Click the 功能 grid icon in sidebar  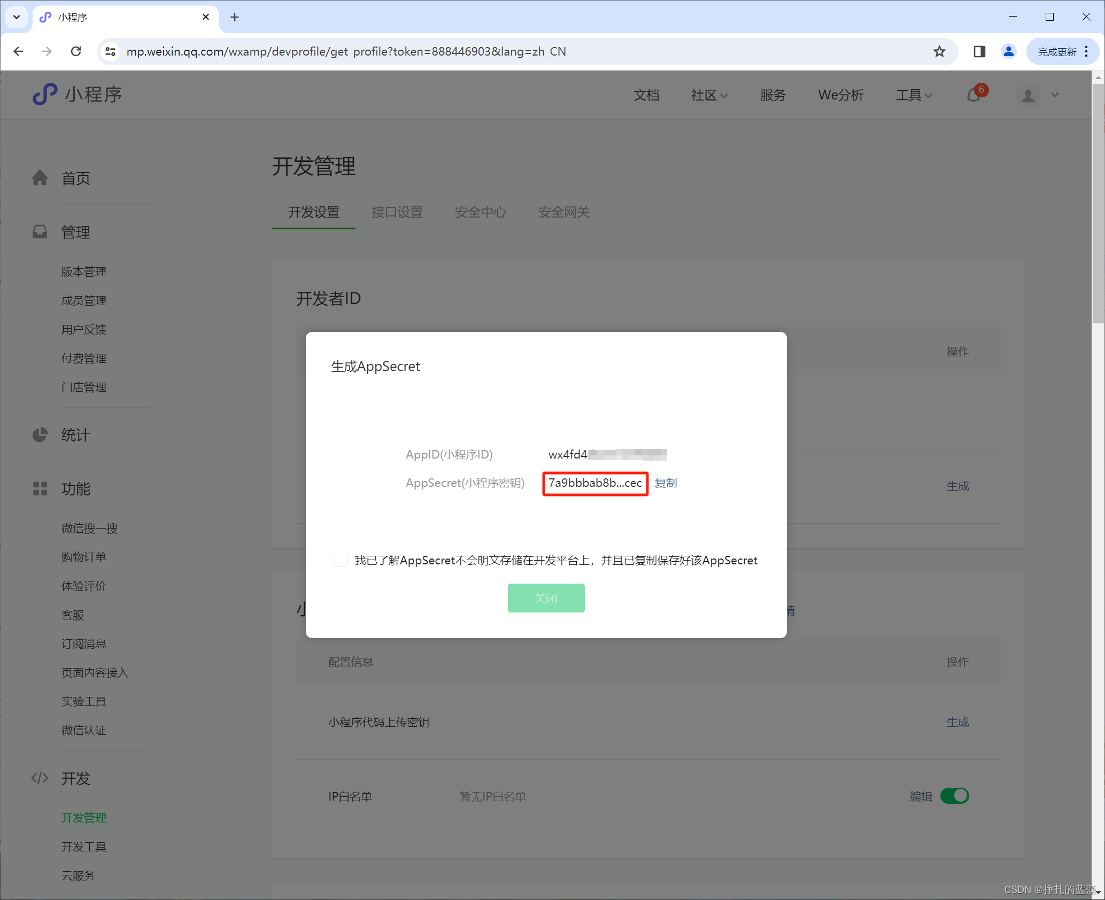pos(40,488)
